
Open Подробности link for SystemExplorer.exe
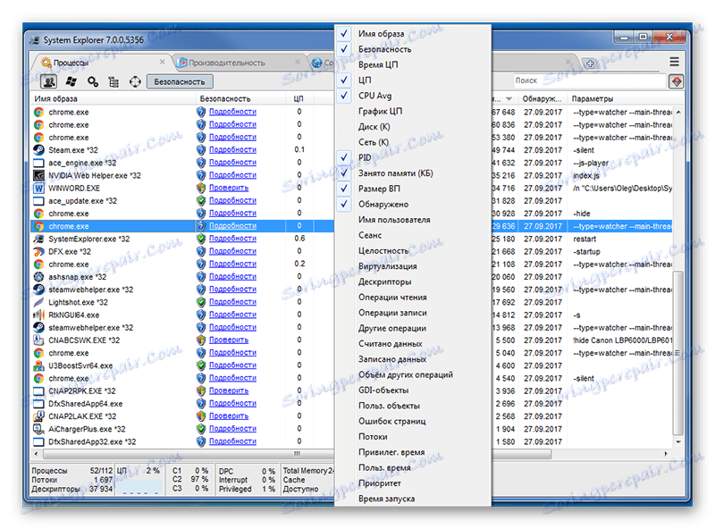232,239
